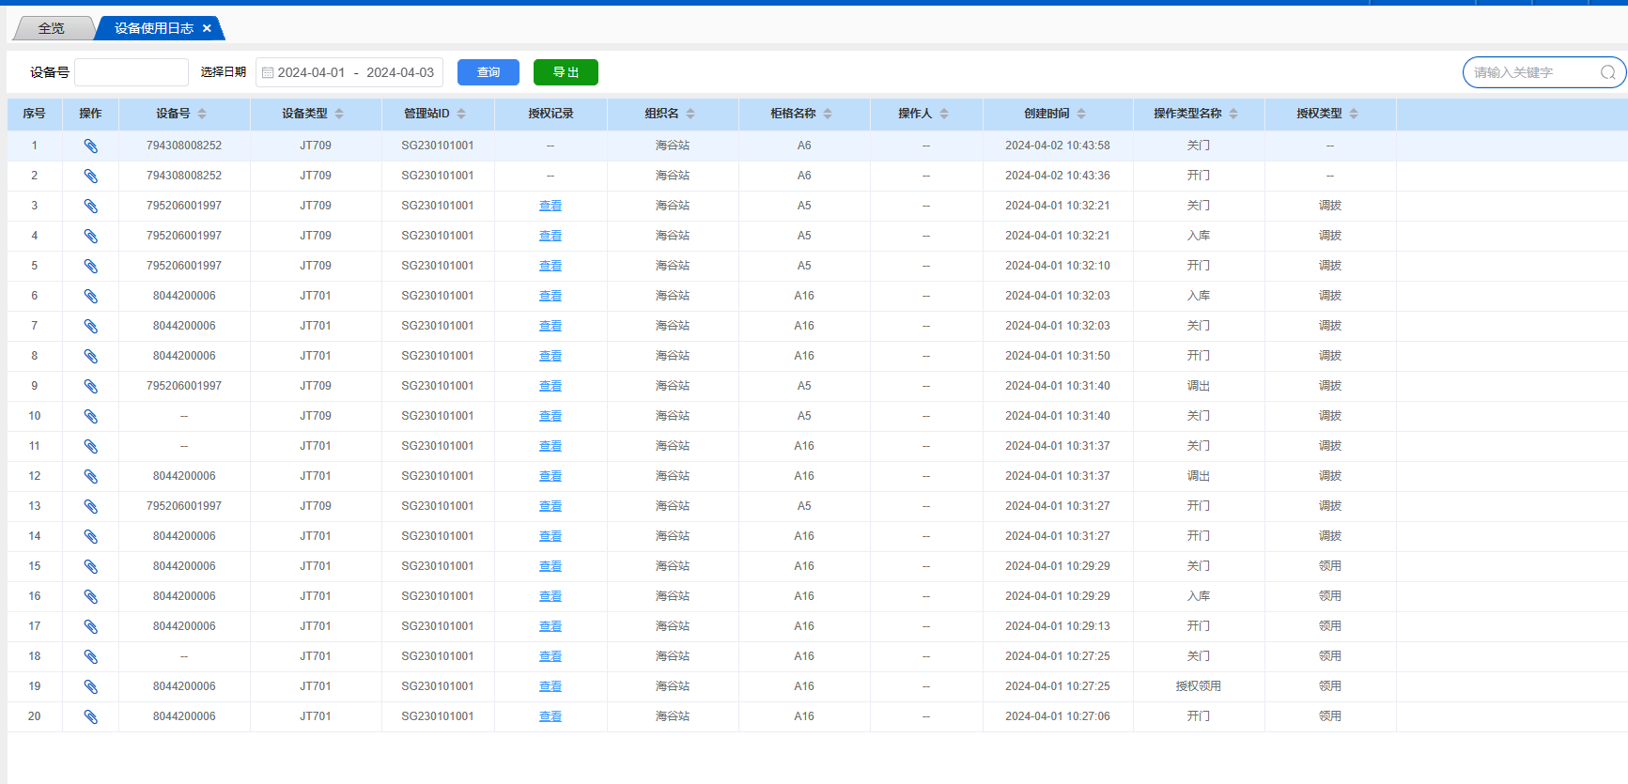Image resolution: width=1628 pixels, height=784 pixels.
Task: Sort table by 组织名 column
Action: [x=690, y=114]
